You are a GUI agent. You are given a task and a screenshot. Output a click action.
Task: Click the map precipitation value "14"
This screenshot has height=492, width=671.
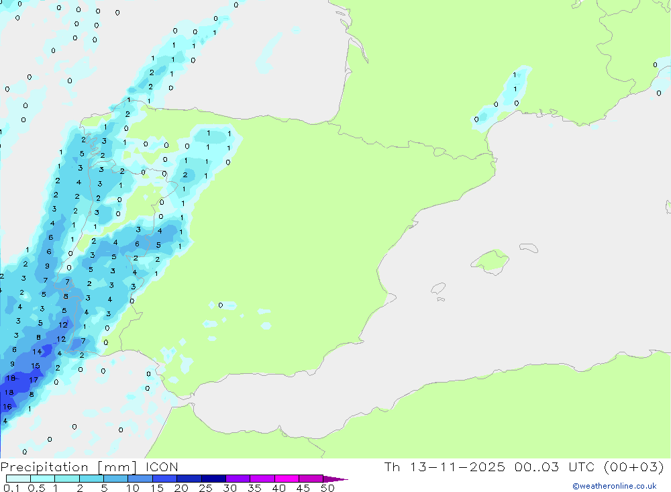point(37,352)
